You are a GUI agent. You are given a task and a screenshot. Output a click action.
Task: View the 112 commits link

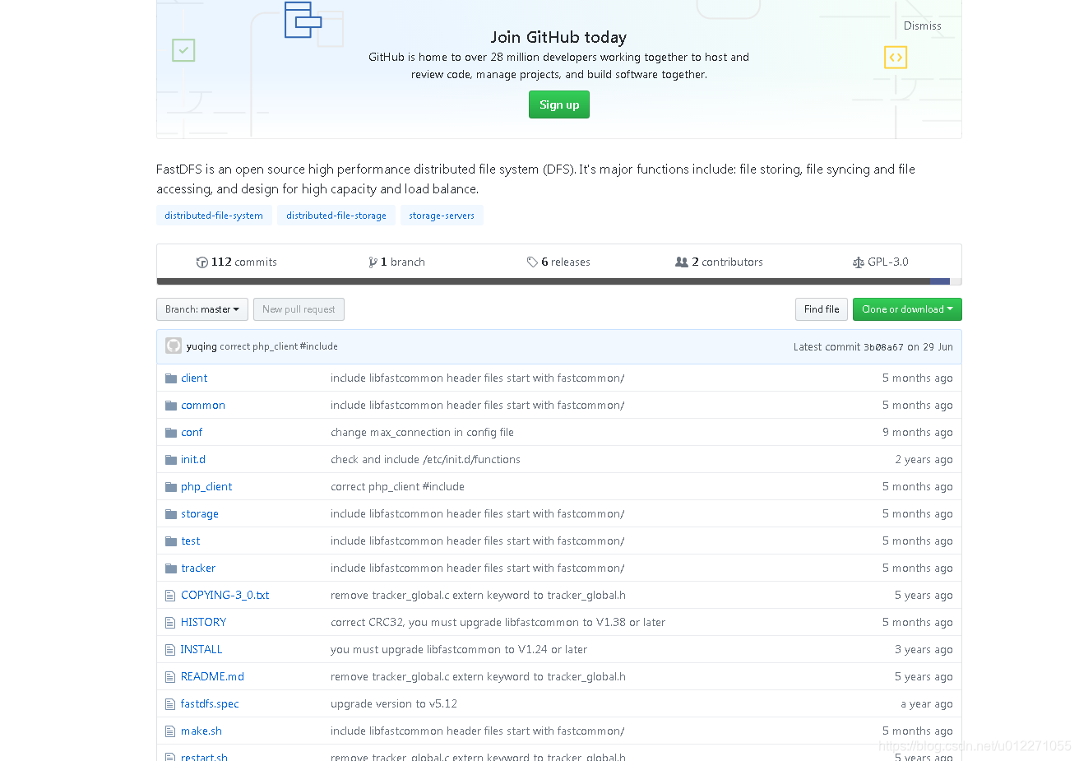click(x=237, y=262)
